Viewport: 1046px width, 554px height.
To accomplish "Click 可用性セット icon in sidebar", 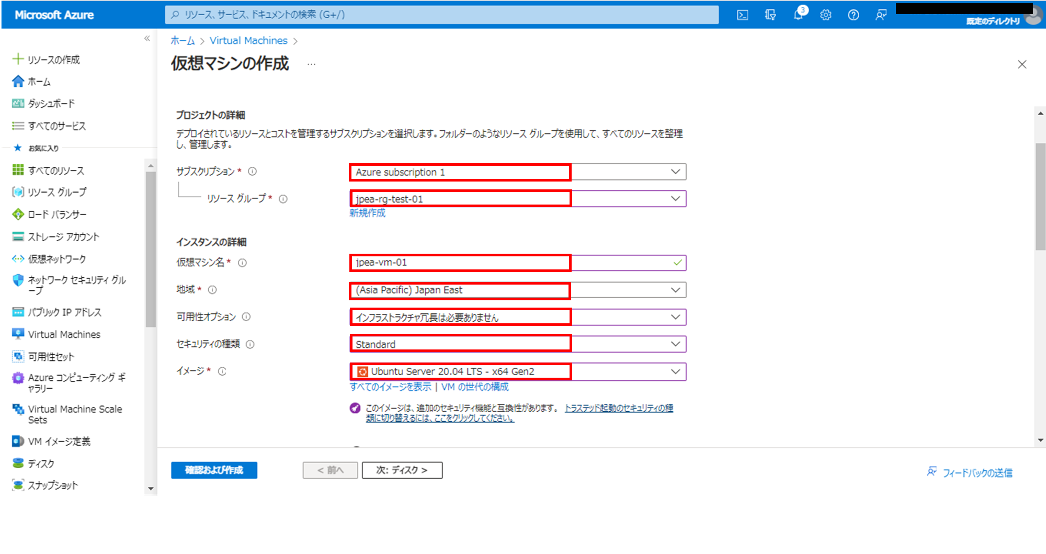I will 18,356.
